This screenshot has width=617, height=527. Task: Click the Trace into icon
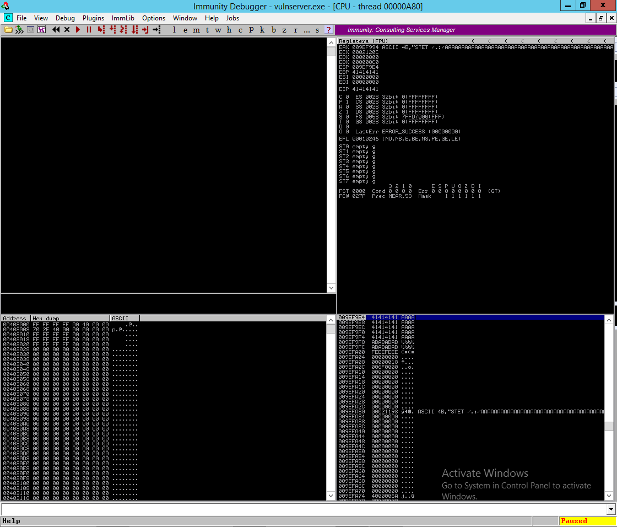tap(123, 30)
